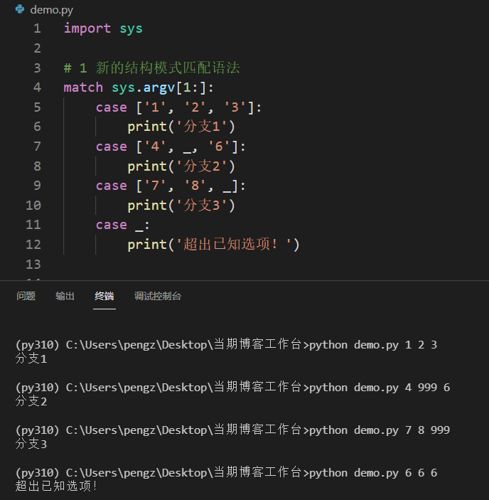Click print('分支3') in the code
Image resolution: width=489 pixels, height=500 pixels.
(181, 206)
